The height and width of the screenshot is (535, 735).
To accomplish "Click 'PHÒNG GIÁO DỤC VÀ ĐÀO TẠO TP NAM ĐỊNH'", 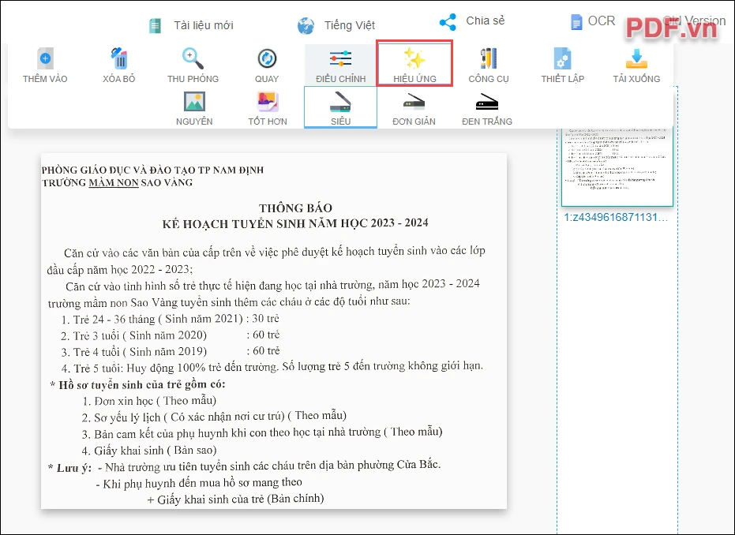I will tap(153, 170).
